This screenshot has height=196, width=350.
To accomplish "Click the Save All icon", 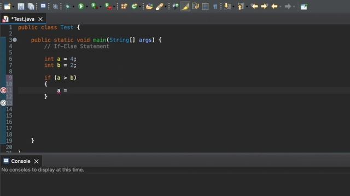I will (31, 7).
